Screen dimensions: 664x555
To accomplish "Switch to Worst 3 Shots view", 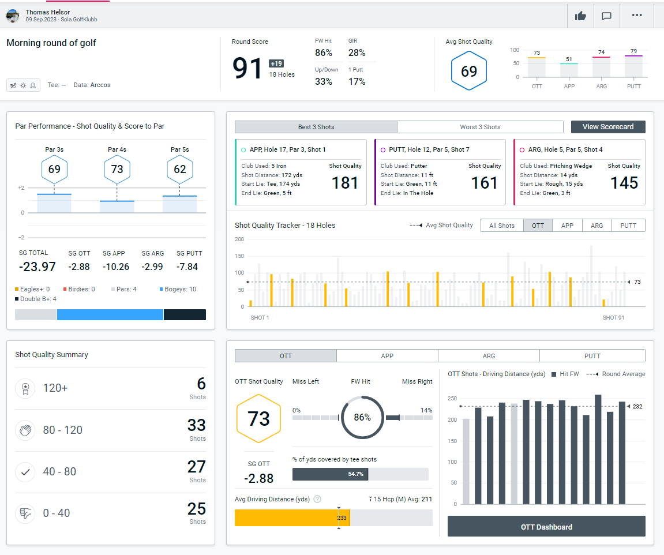I will 480,127.
